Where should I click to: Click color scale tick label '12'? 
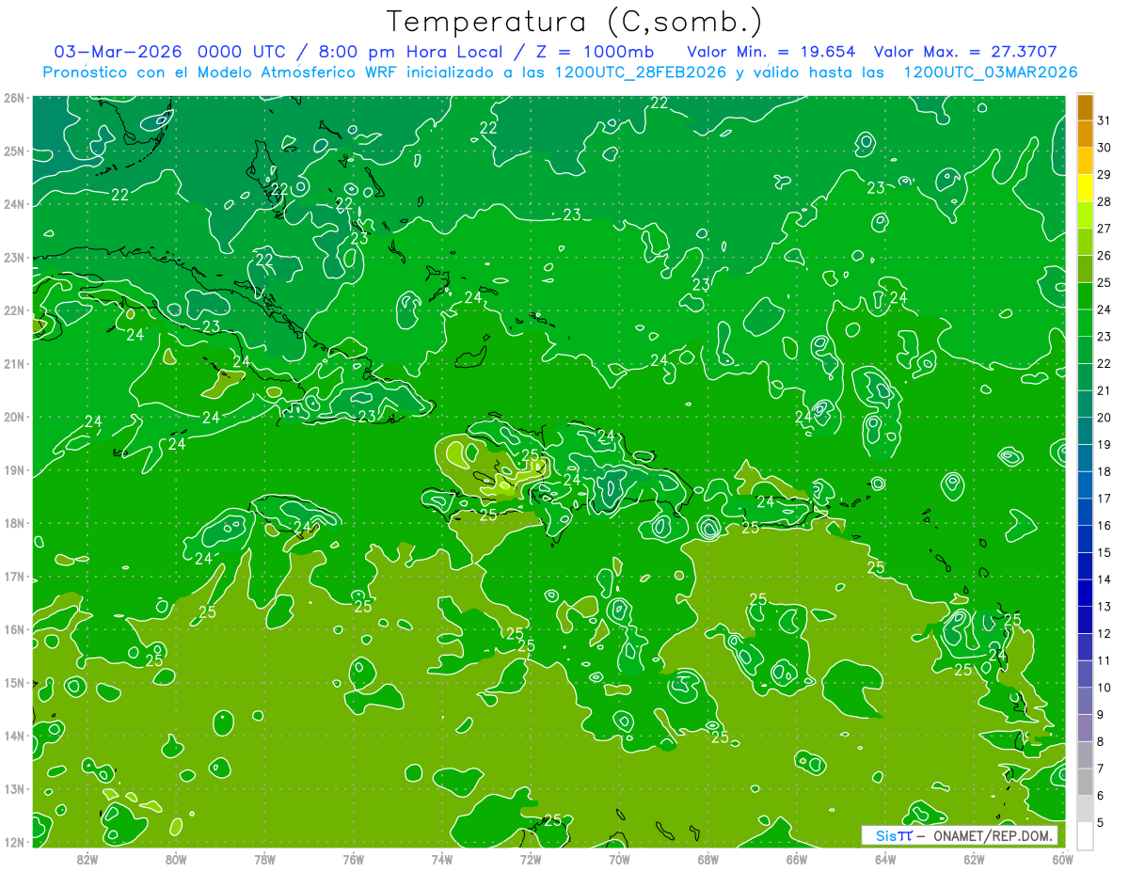click(x=1104, y=633)
